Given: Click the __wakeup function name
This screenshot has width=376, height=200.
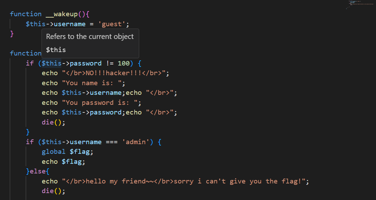Looking at the screenshot, I should [62, 14].
